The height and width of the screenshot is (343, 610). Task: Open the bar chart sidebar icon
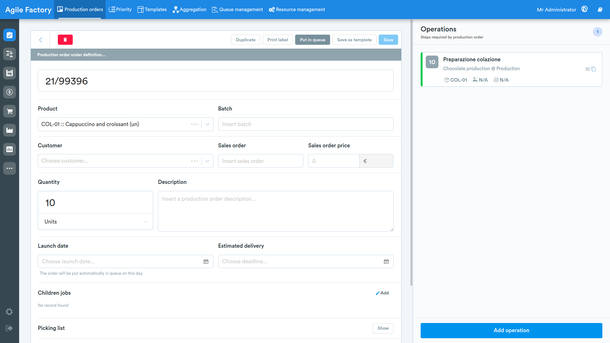(x=10, y=149)
